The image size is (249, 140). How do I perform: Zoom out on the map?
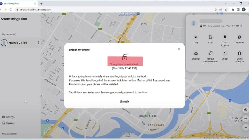[x=246, y=127]
